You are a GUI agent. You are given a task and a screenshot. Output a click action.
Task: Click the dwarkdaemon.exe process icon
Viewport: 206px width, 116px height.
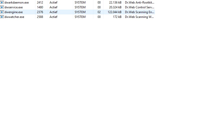[x=2, y=3]
